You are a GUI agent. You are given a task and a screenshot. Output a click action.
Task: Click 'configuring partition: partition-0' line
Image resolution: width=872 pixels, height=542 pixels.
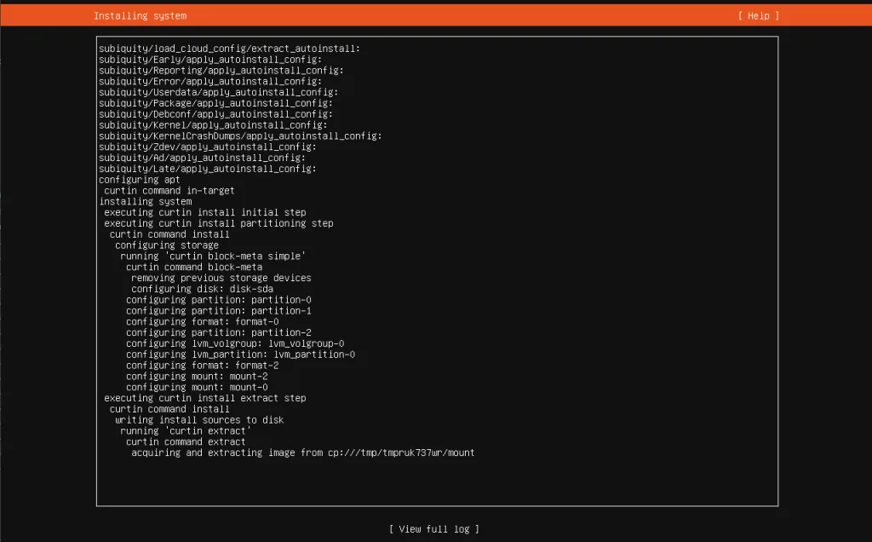pyautogui.click(x=219, y=300)
